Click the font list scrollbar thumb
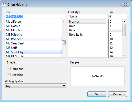 pyautogui.click(x=64, y=42)
